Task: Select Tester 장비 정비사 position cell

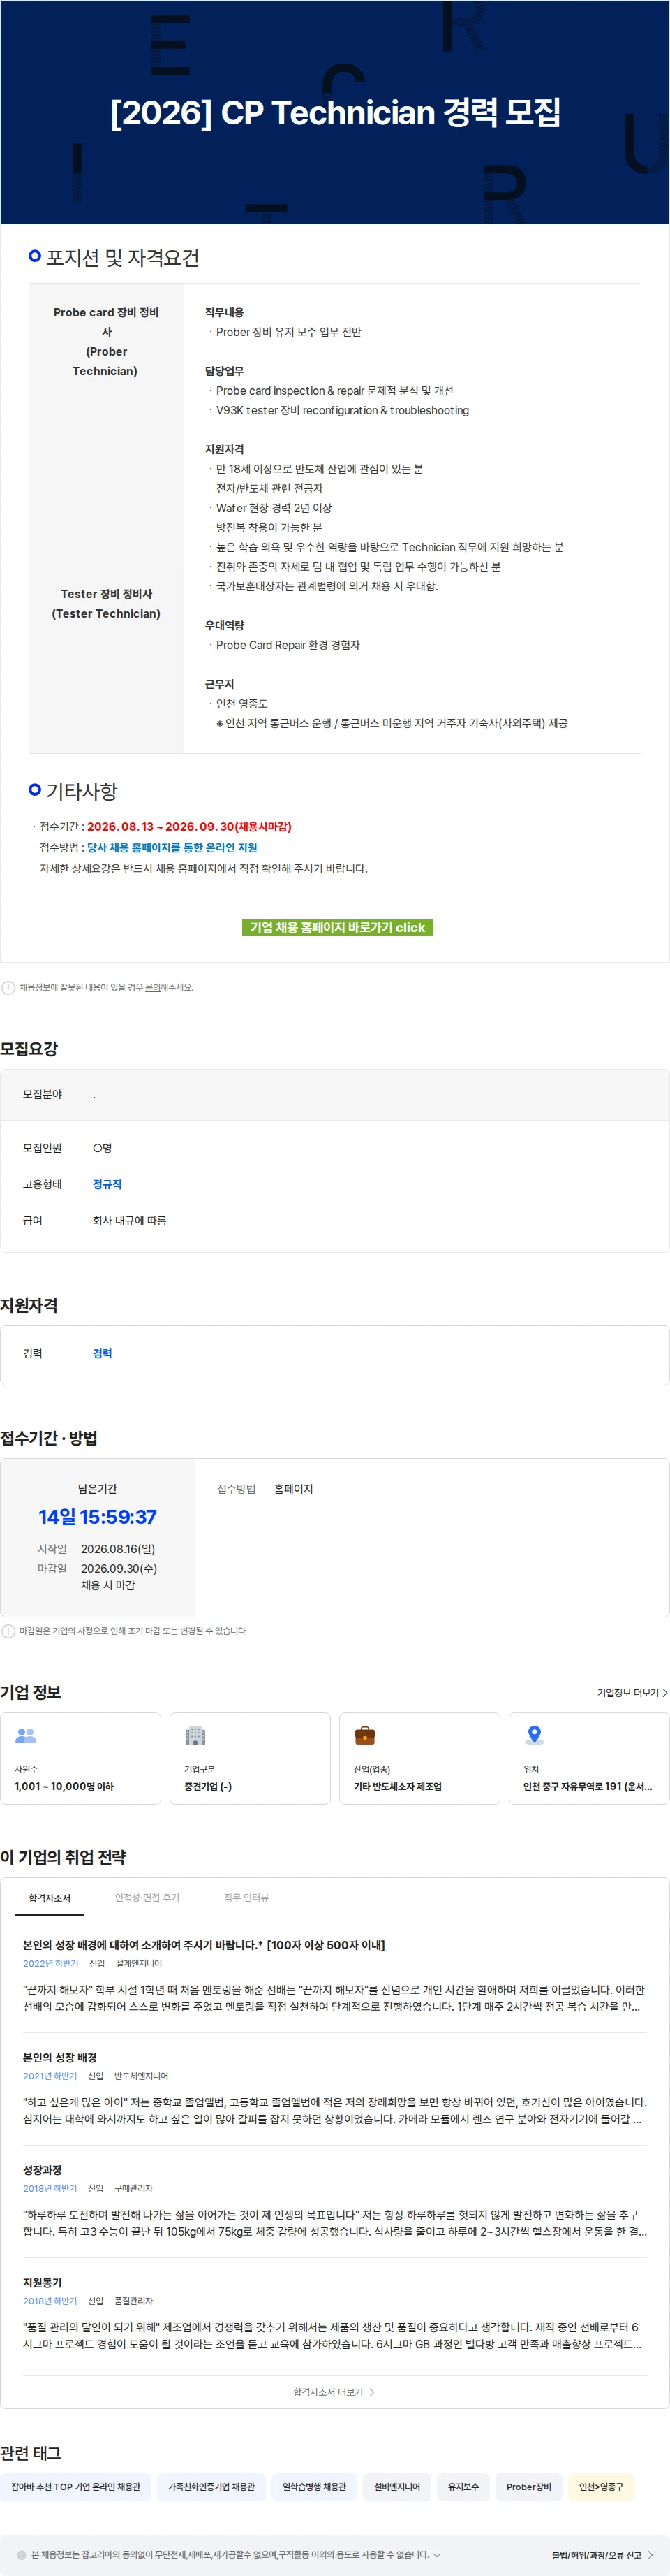Action: [106, 659]
